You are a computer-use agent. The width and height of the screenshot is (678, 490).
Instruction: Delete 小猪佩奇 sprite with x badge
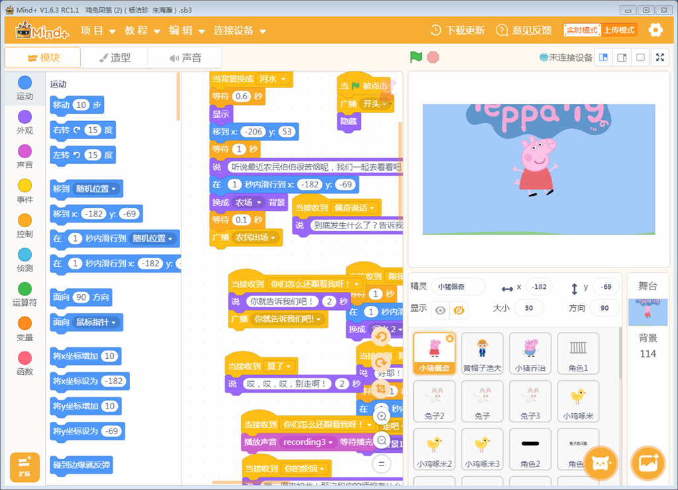click(x=450, y=338)
